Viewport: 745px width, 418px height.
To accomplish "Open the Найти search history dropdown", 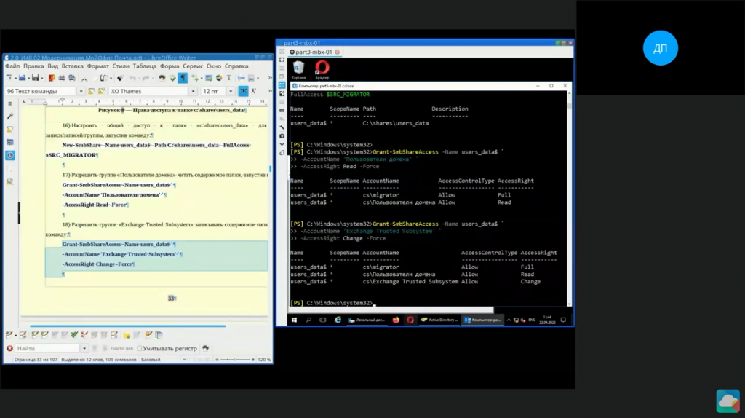I will tap(84, 349).
